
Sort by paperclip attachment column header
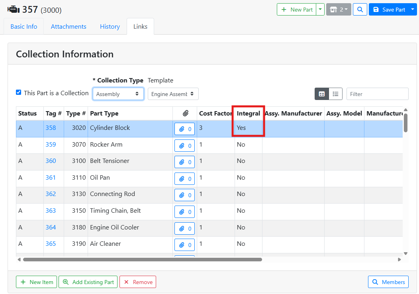coord(185,114)
